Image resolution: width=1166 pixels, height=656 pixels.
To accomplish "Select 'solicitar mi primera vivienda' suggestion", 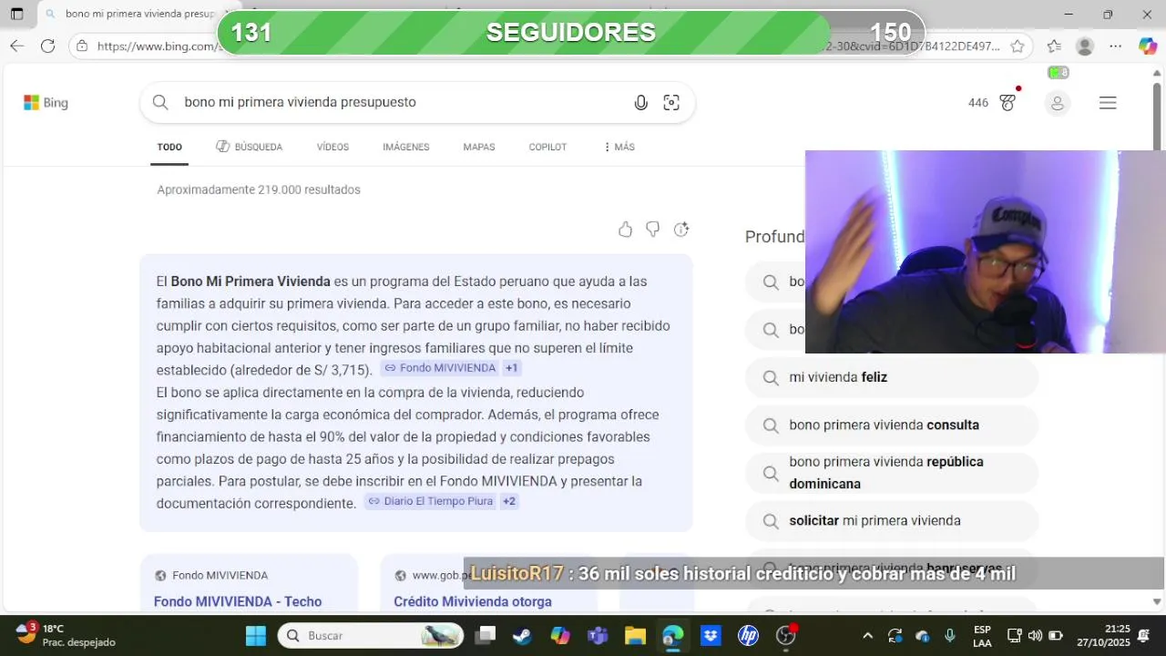I will [892, 521].
